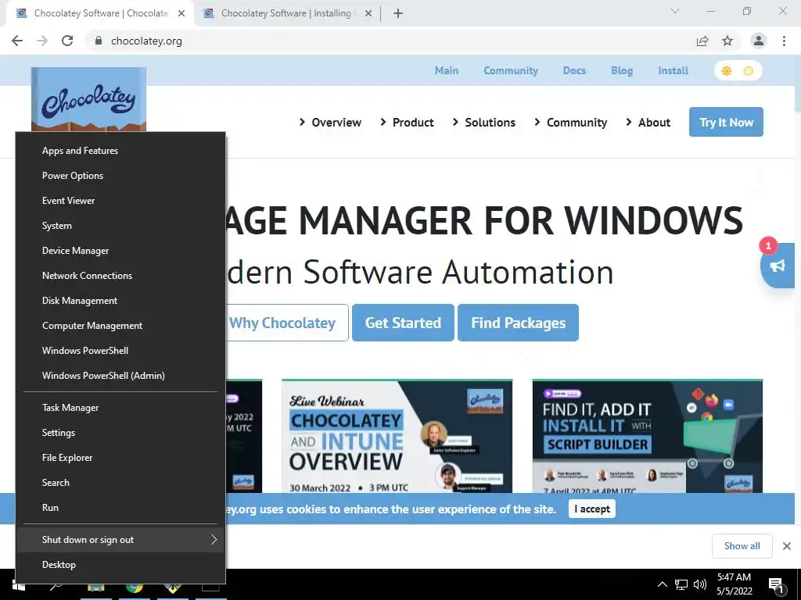The height and width of the screenshot is (600, 801).
Task: Open the tab search chevron
Action: click(675, 11)
